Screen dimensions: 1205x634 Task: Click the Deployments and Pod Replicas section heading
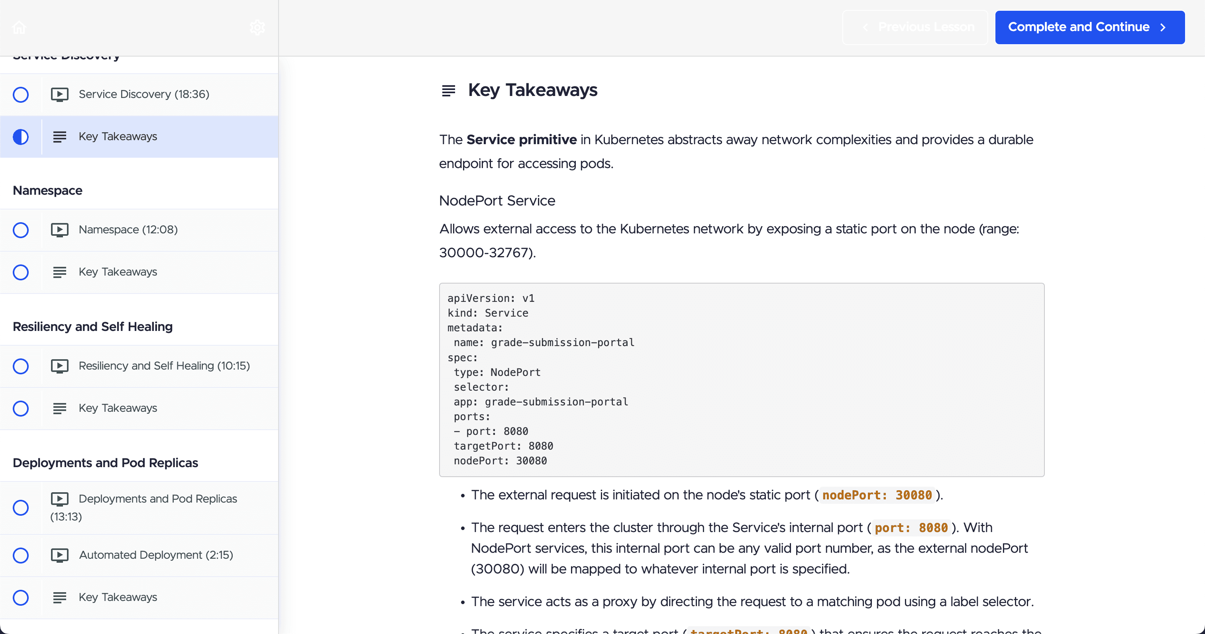(x=105, y=463)
